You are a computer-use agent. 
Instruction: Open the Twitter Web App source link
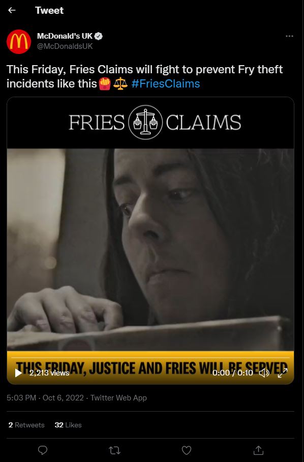coord(118,398)
